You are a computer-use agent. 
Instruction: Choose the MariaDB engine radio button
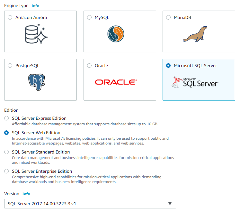[168, 17]
